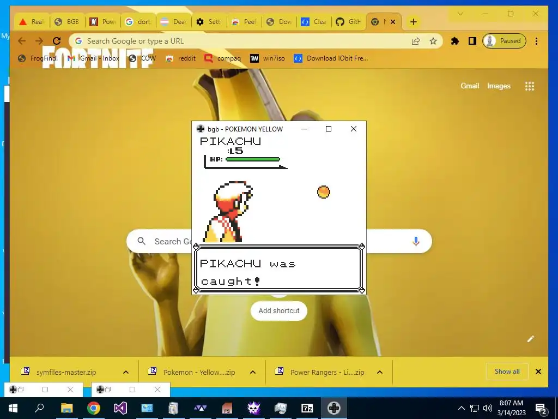Show hidden system tray icons
The height and width of the screenshot is (419, 558).
[461, 408]
